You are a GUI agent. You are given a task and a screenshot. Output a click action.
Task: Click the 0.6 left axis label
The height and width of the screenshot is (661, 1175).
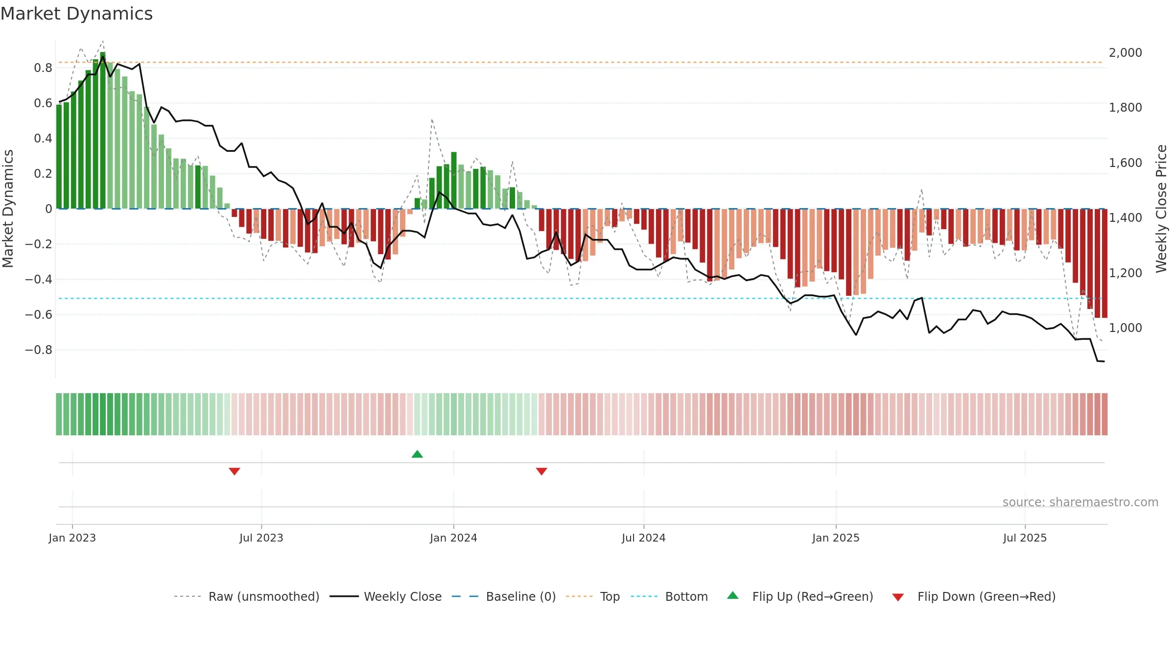tap(43, 103)
